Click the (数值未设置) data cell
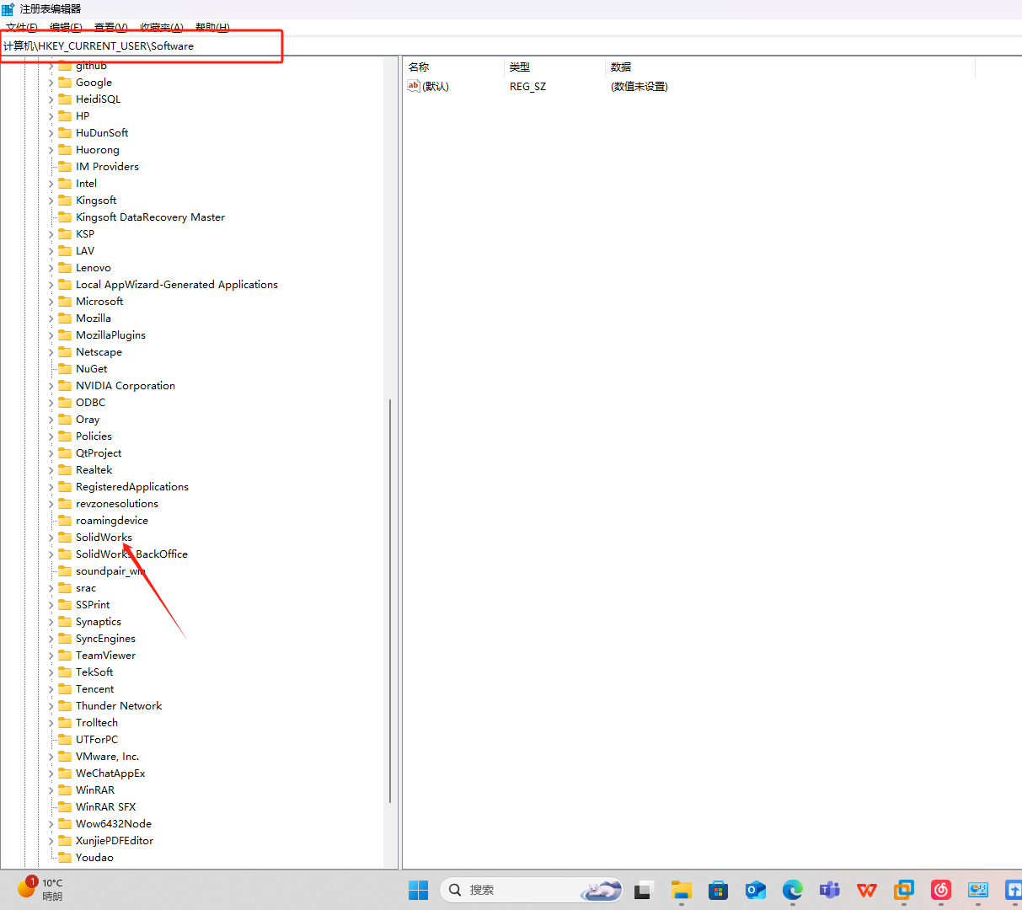 pyautogui.click(x=639, y=87)
